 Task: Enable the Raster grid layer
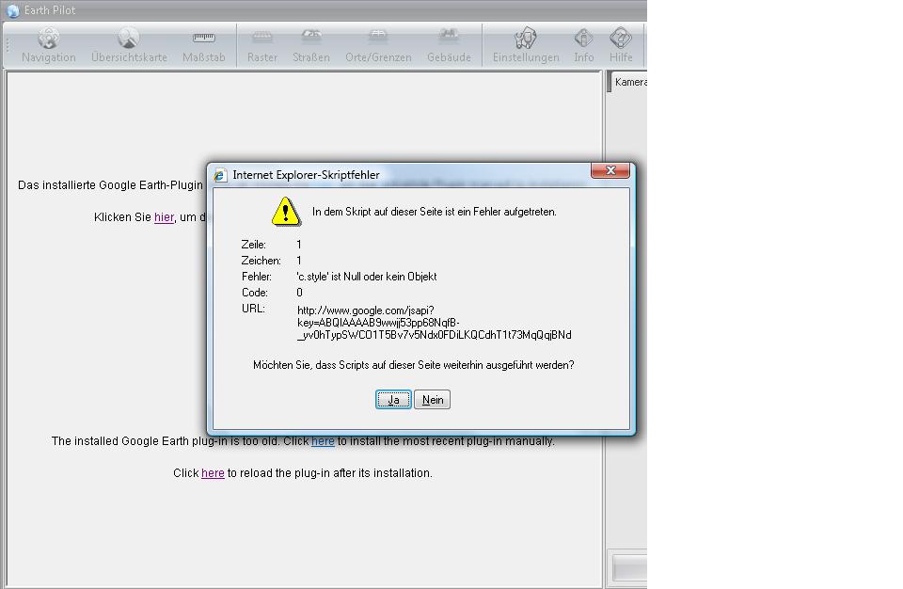[x=262, y=45]
